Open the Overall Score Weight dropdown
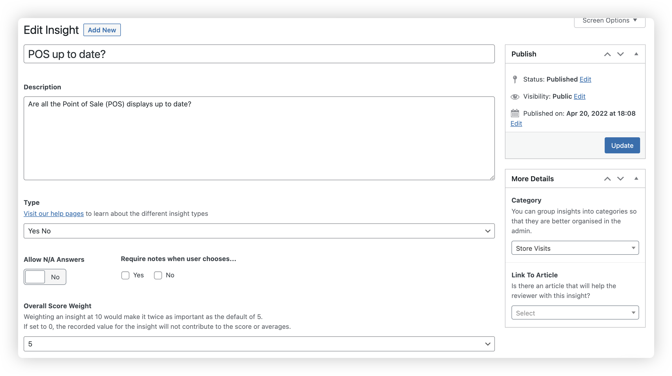 [259, 344]
